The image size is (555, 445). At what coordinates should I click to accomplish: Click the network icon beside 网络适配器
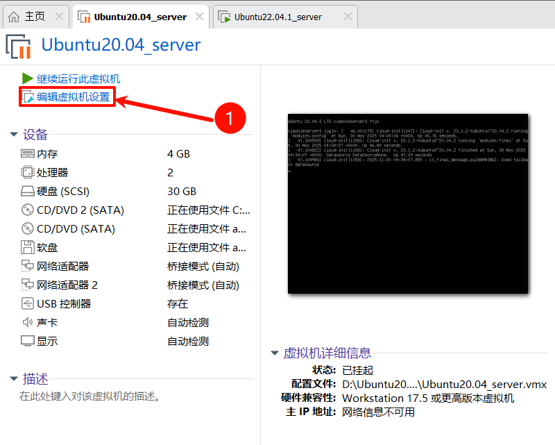coord(27,266)
